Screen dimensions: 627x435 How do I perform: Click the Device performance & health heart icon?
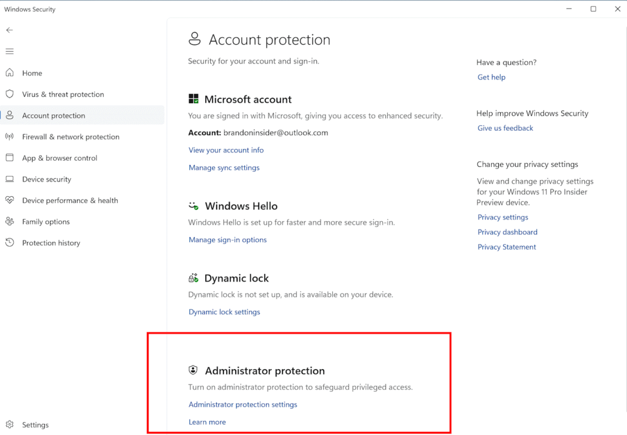tap(10, 200)
